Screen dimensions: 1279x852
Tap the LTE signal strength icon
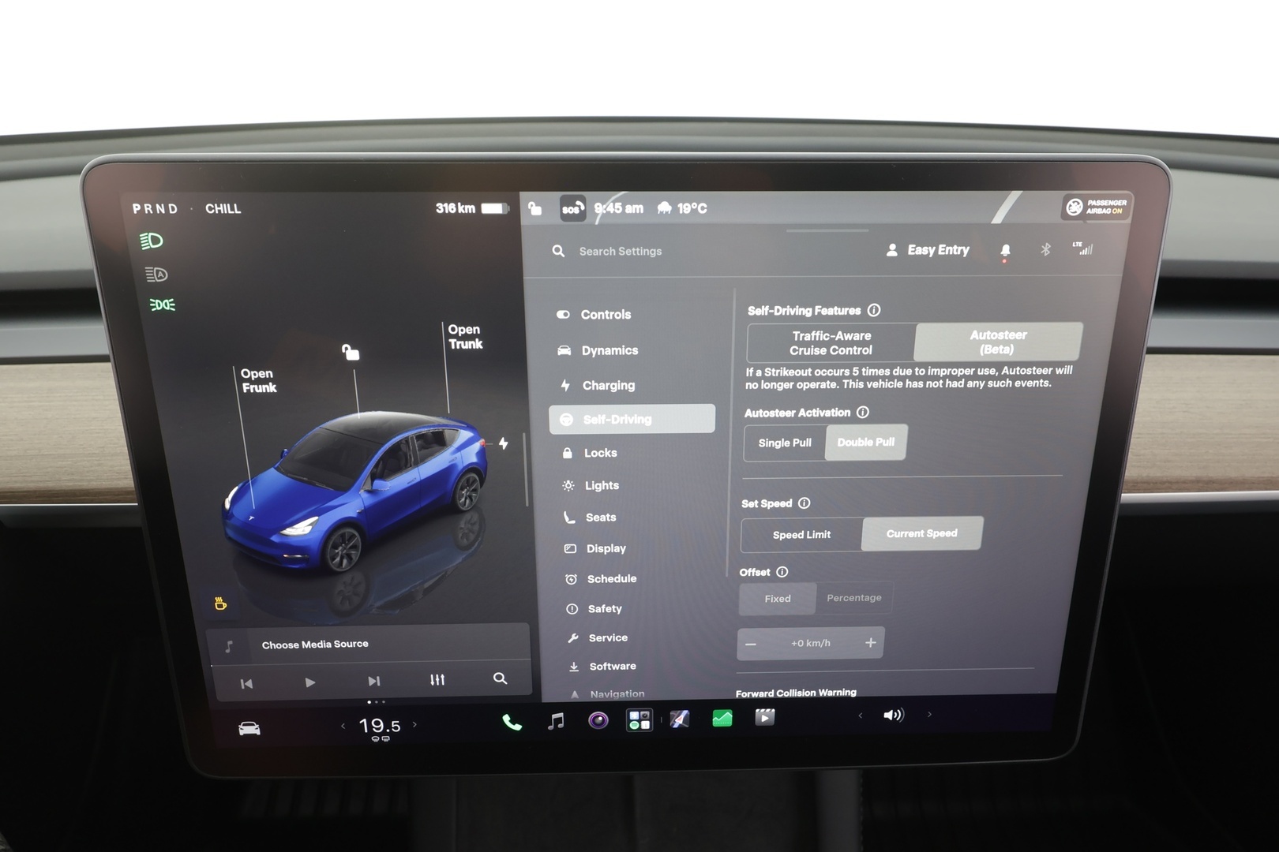(1082, 248)
